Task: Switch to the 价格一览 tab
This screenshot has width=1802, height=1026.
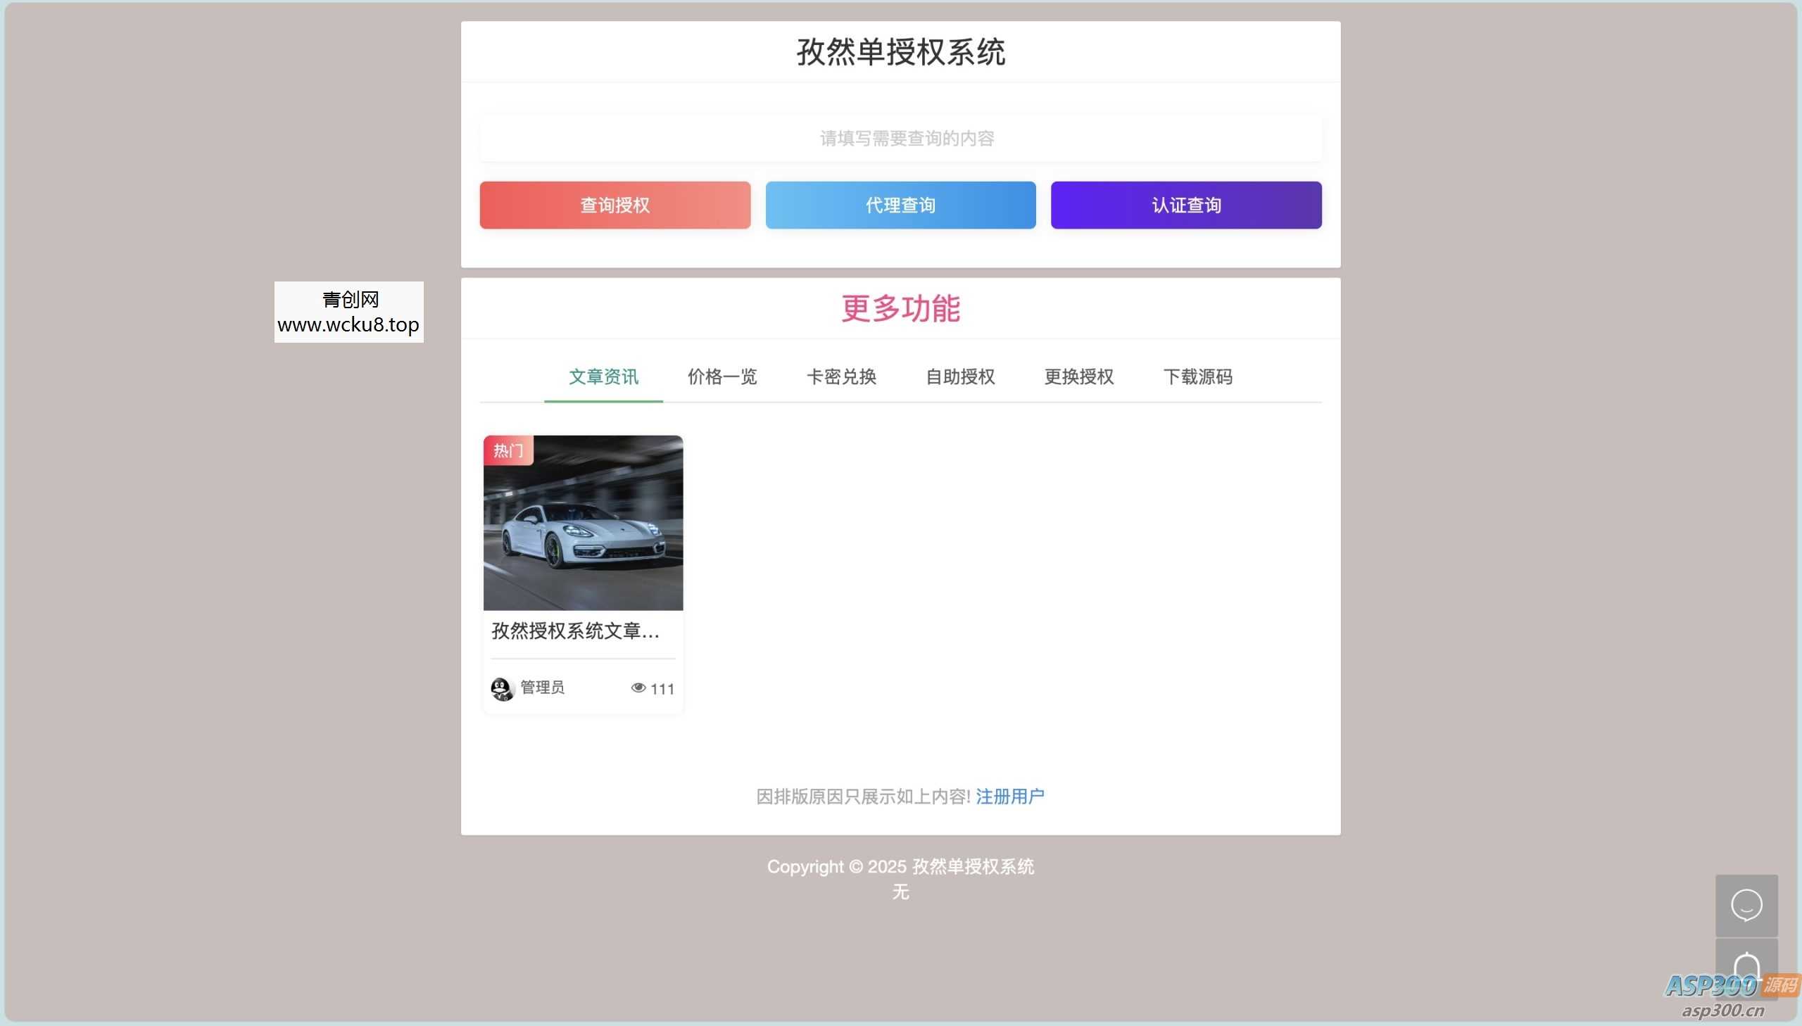Action: tap(722, 377)
